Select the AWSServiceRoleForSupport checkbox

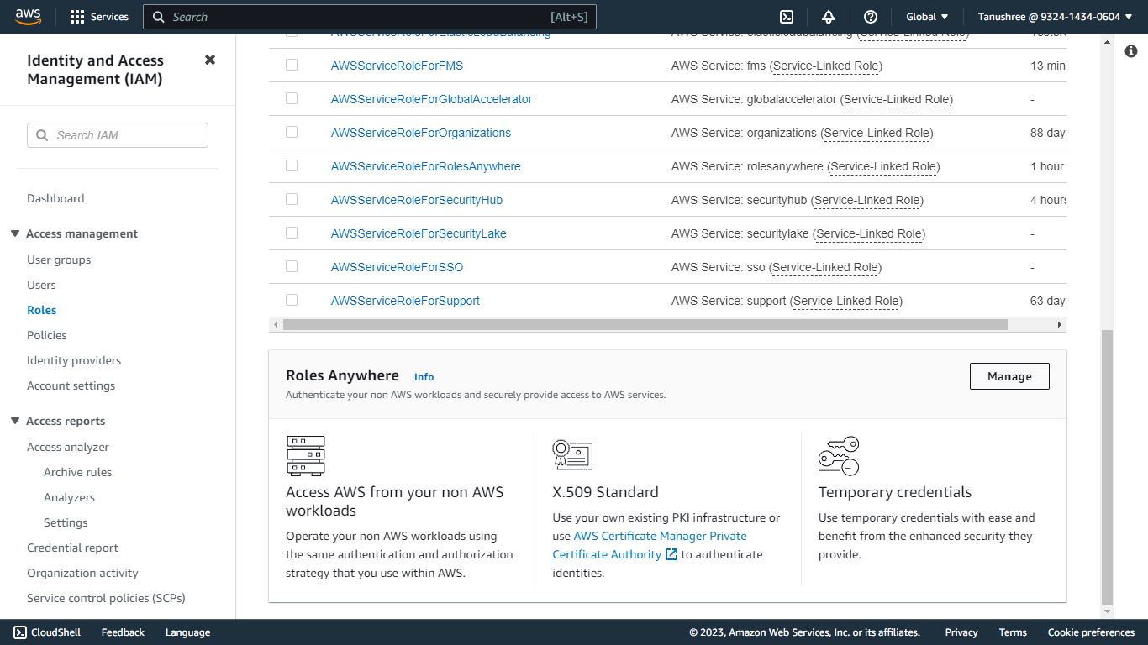(x=292, y=300)
